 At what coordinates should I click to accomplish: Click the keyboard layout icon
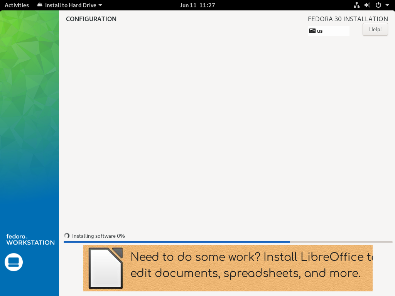click(x=312, y=31)
